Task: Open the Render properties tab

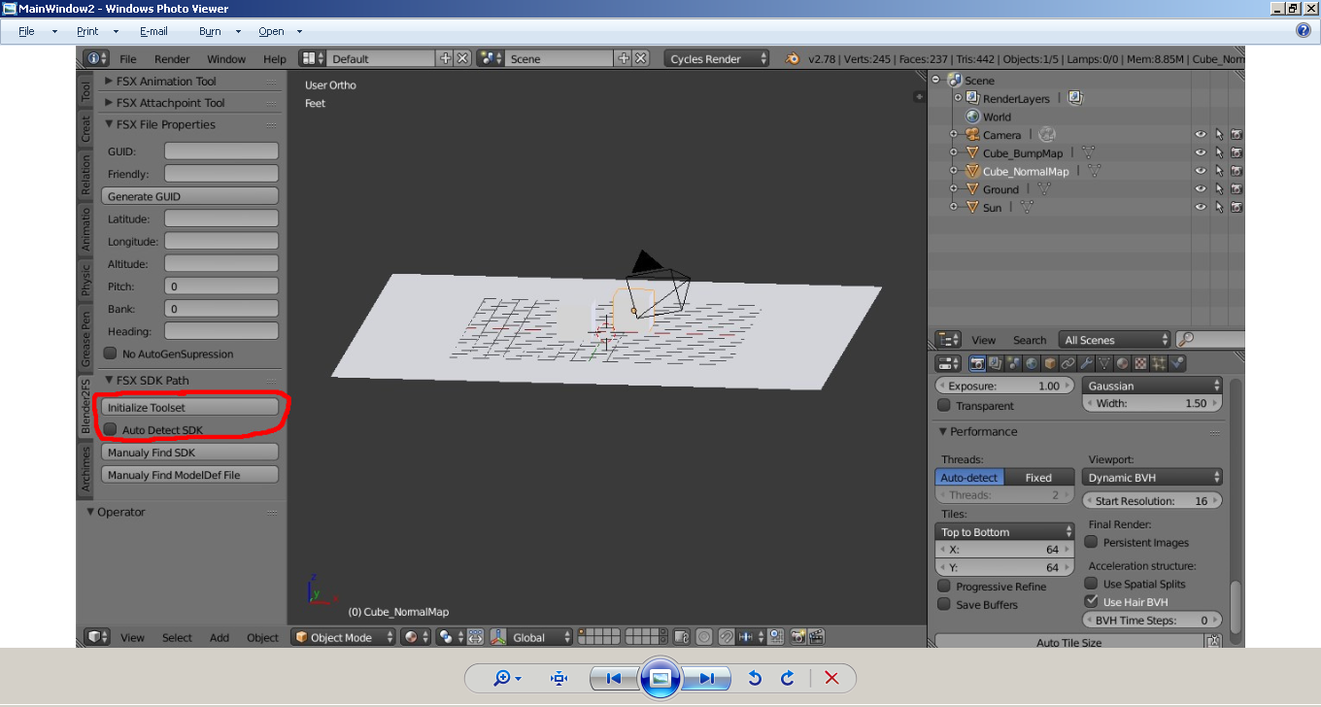Action: point(978,362)
